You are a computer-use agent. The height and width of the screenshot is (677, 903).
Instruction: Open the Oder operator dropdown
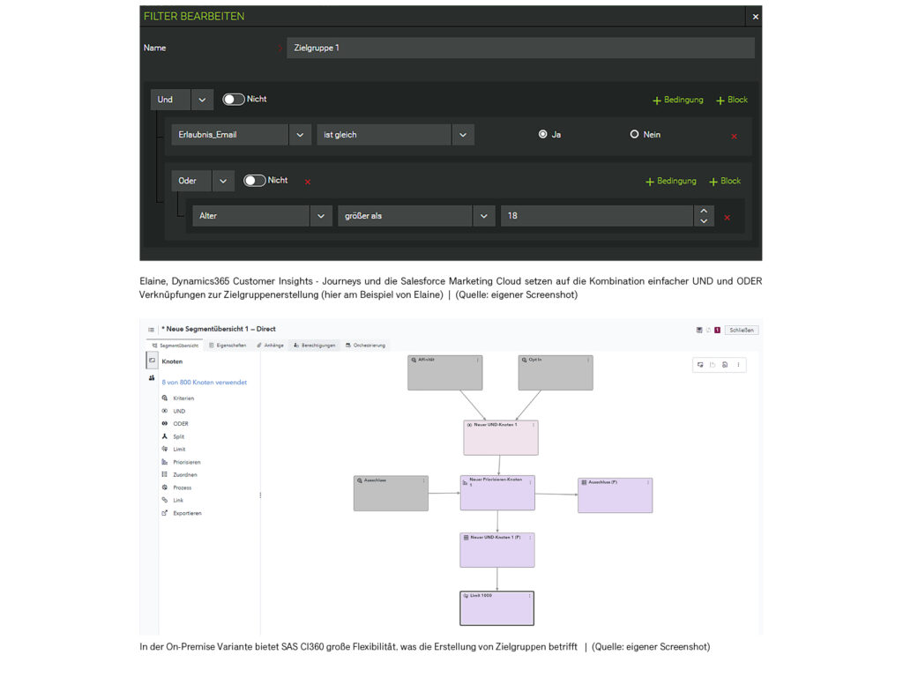coord(223,181)
